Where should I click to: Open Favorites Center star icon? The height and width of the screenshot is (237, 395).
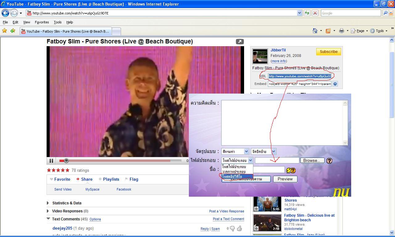(x=4, y=31)
